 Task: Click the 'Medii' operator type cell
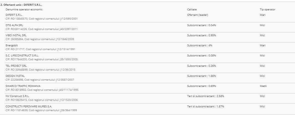point(263,86)
